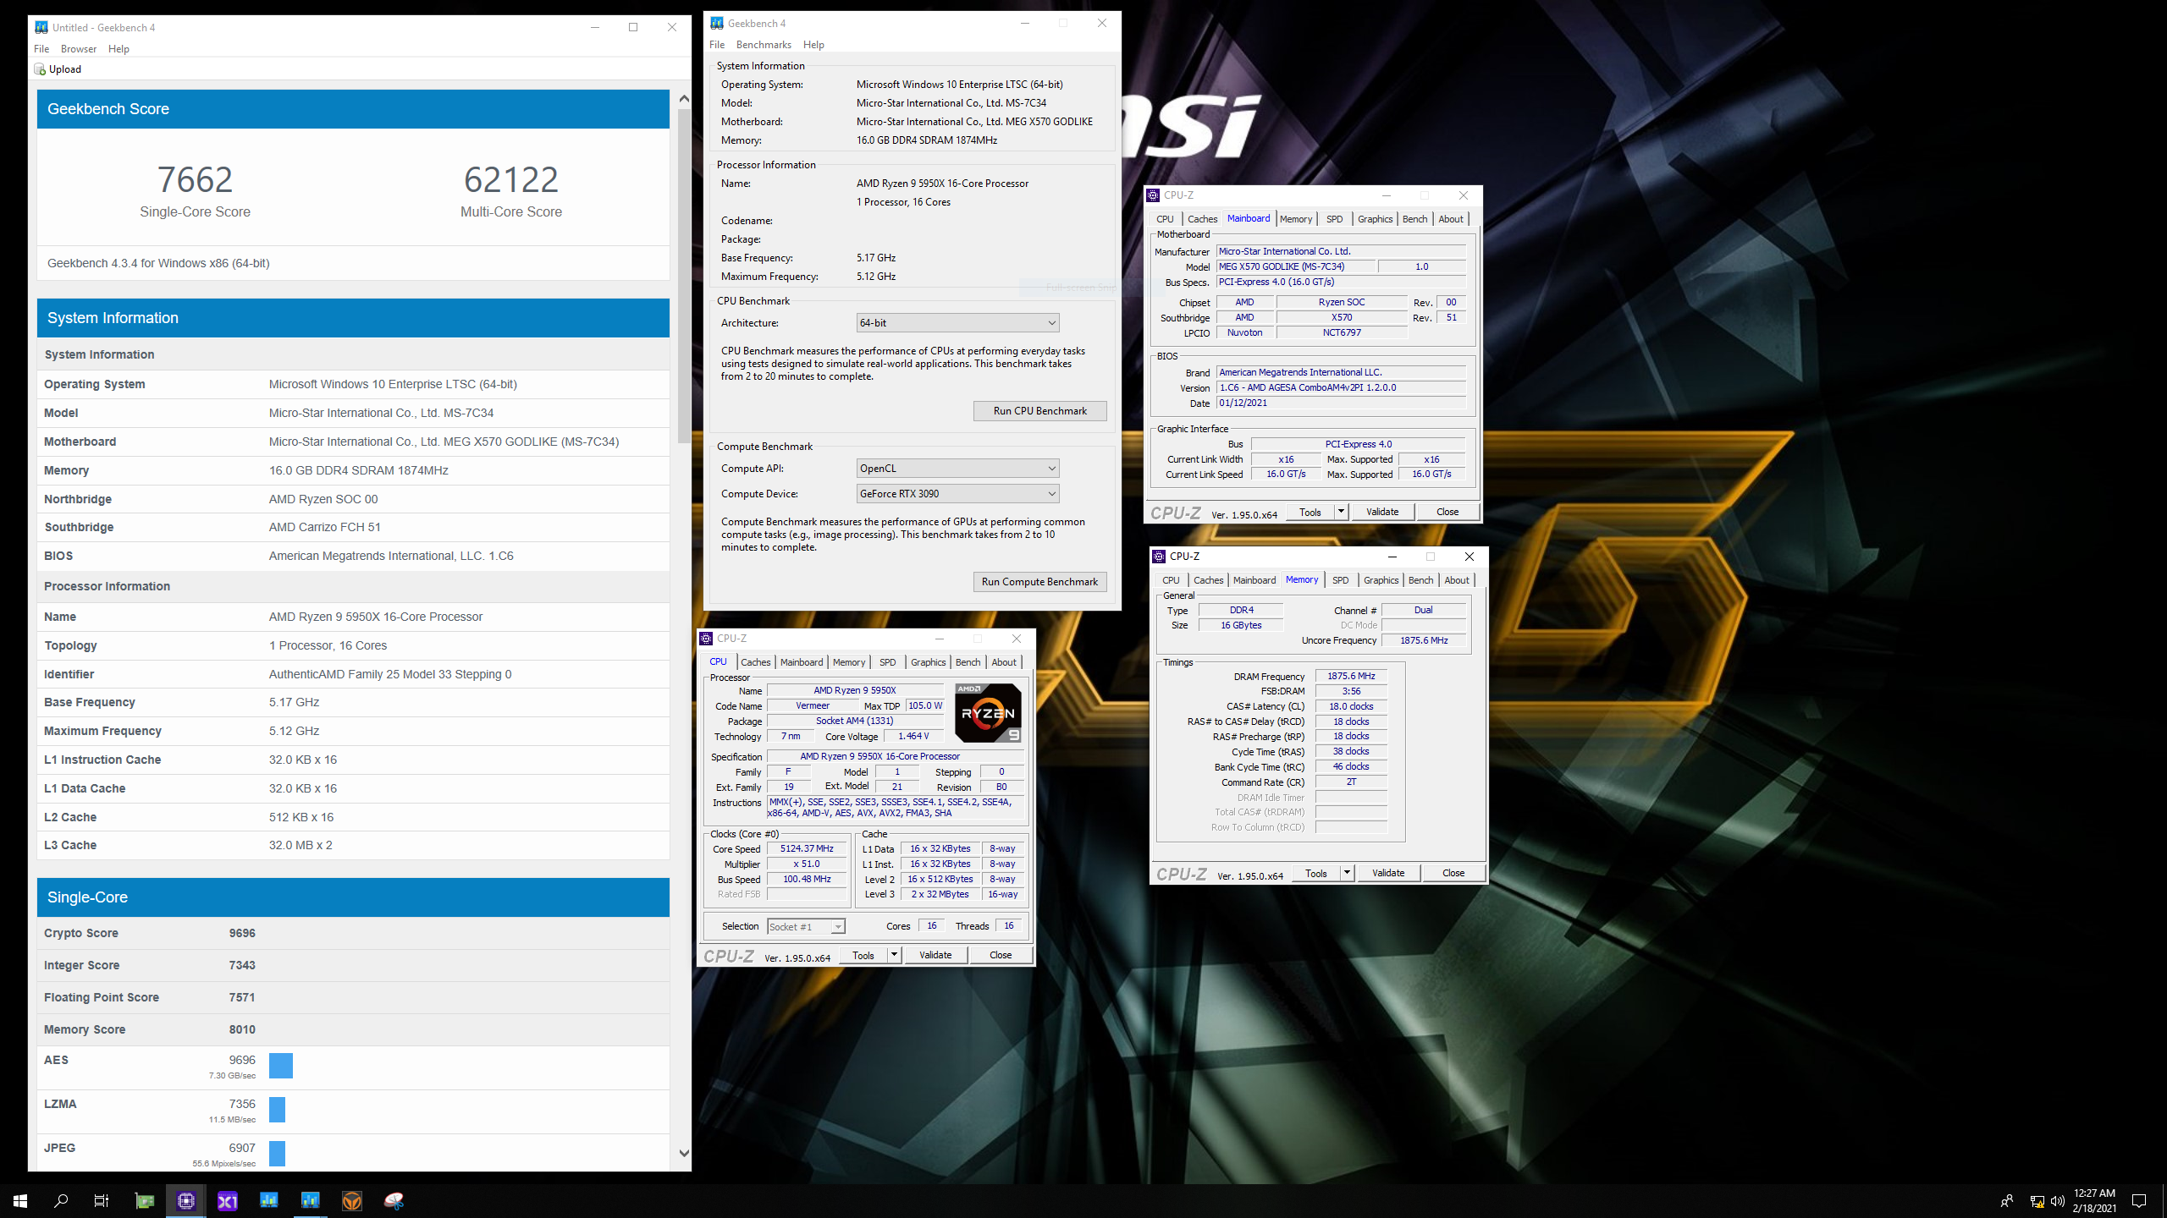The image size is (2167, 1218).
Task: Switch to SPD tab in CPU-Z Memory window
Action: coord(1341,580)
